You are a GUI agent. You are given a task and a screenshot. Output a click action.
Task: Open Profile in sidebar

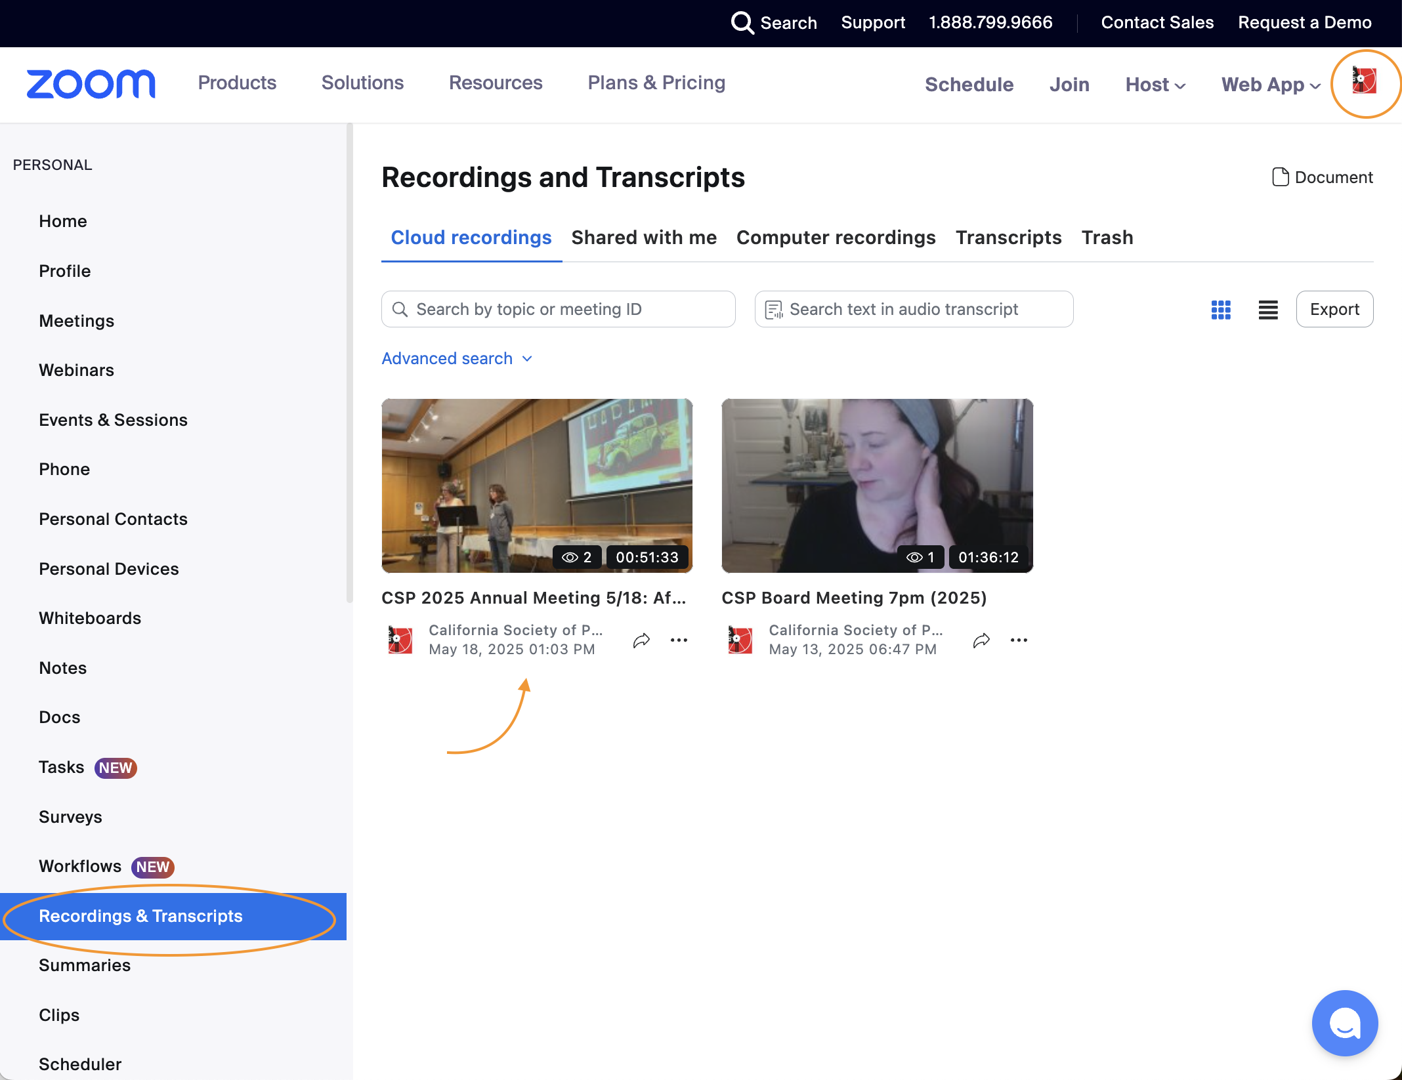(65, 271)
